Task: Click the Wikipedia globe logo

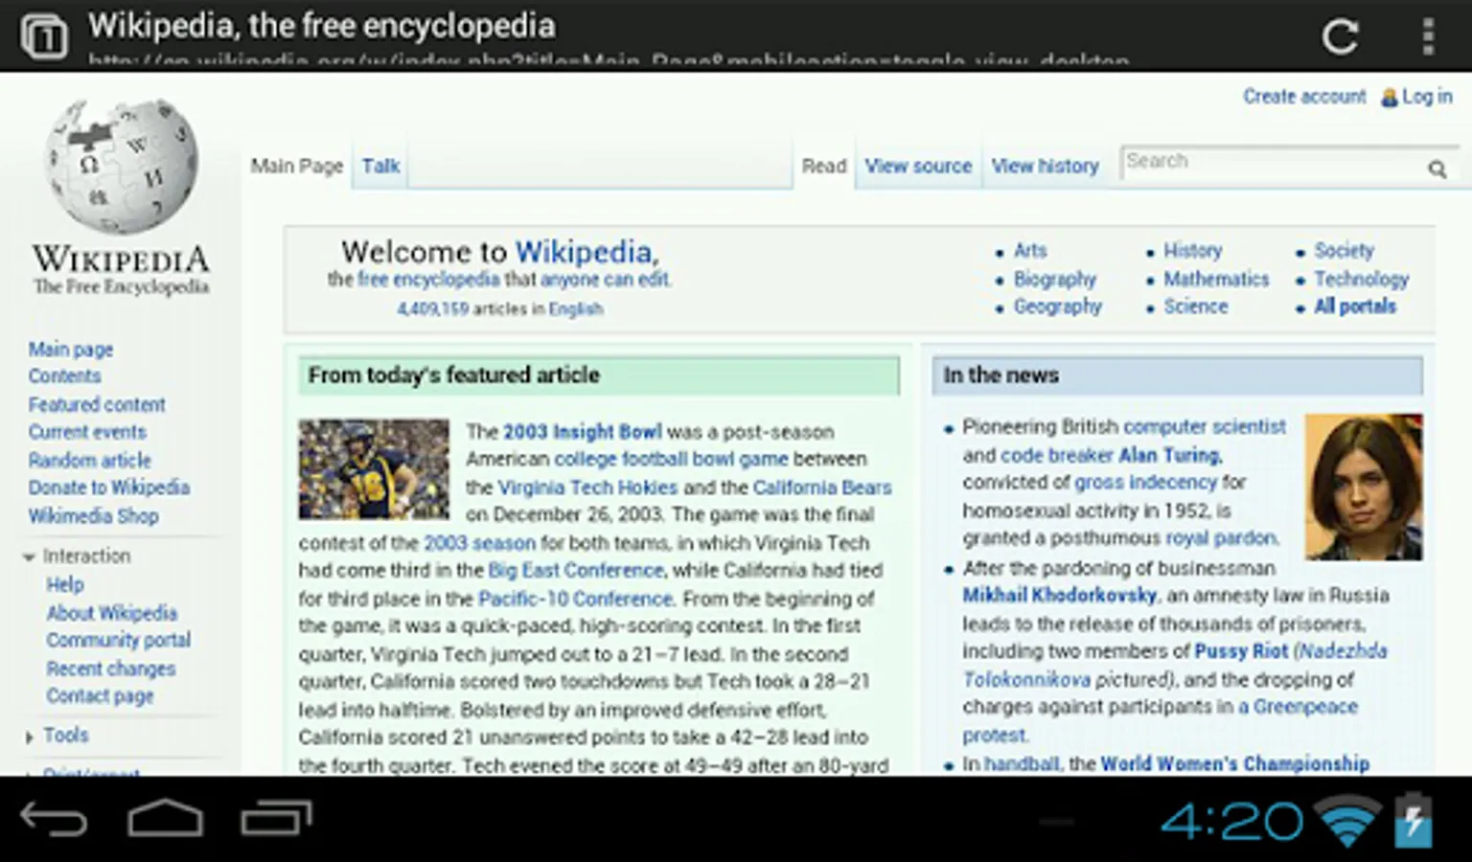Action: point(122,166)
